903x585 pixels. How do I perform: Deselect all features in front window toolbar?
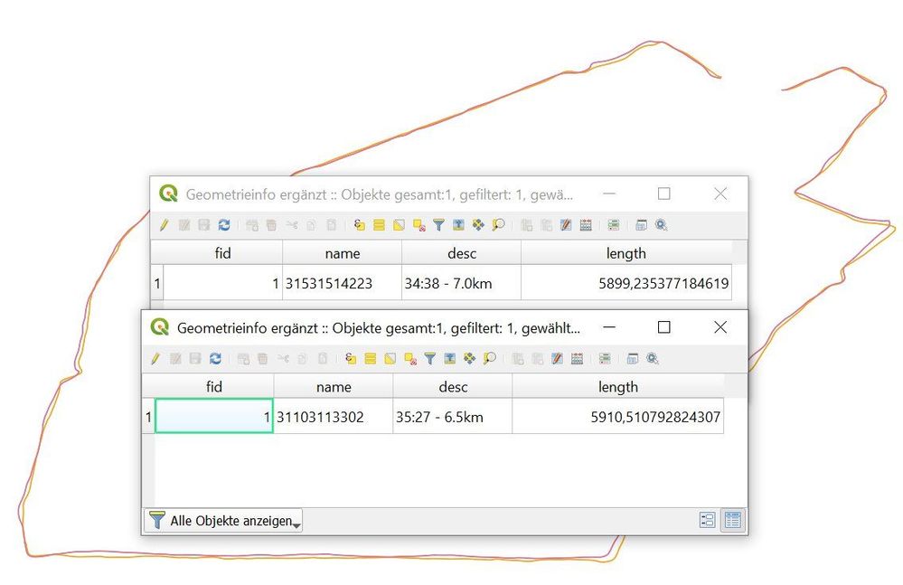click(x=410, y=359)
